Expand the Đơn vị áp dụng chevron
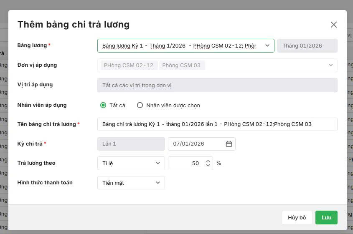Screen dimensions: 353x234 [x=331, y=65]
